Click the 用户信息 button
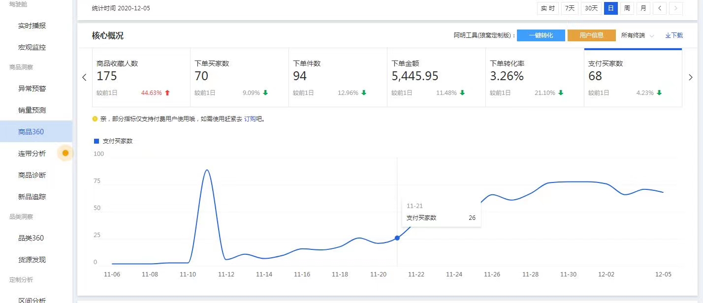Screen dimensions: 703x303 pyautogui.click(x=591, y=35)
